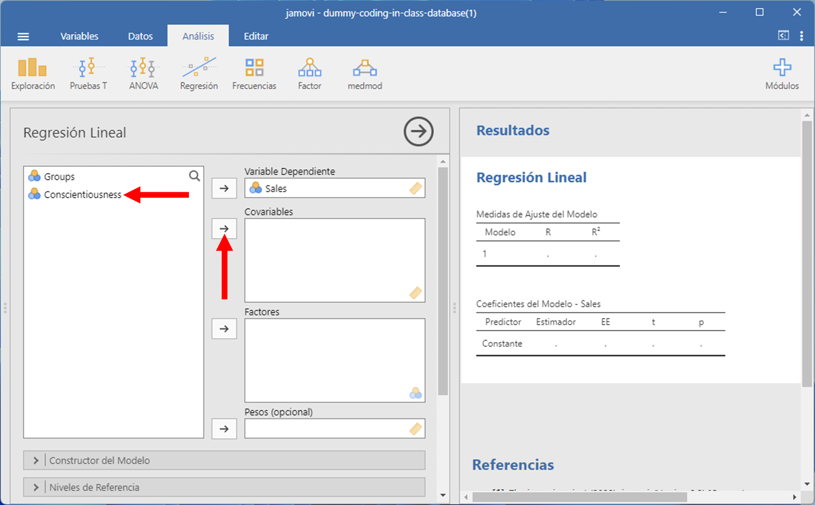Select the Conscientiousness variable in list
This screenshot has width=815, height=505.
pos(82,195)
